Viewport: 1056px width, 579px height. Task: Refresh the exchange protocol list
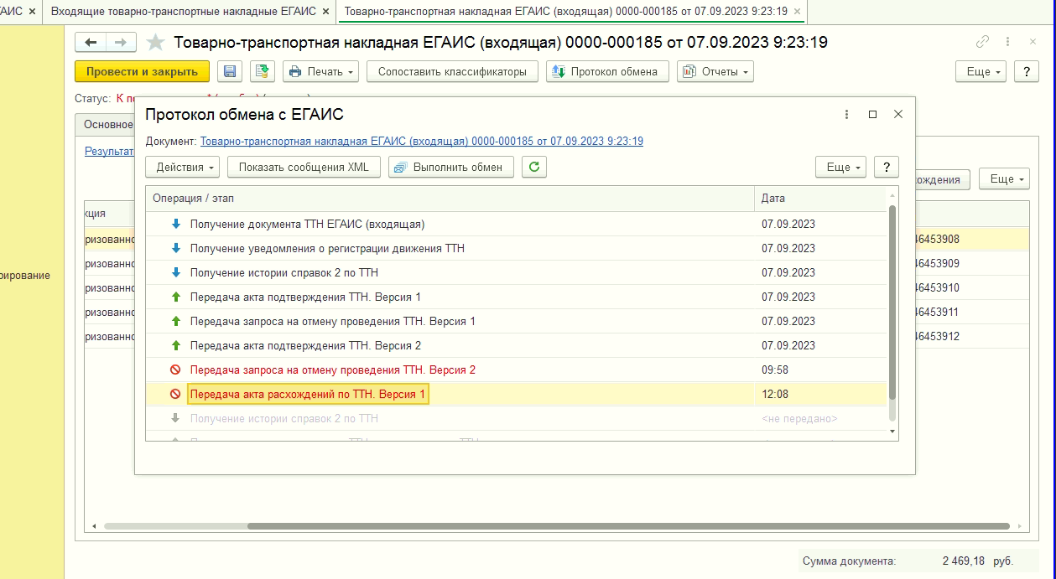coord(534,167)
